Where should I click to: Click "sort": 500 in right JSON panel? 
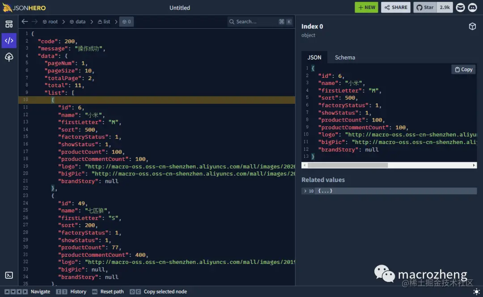338,98
